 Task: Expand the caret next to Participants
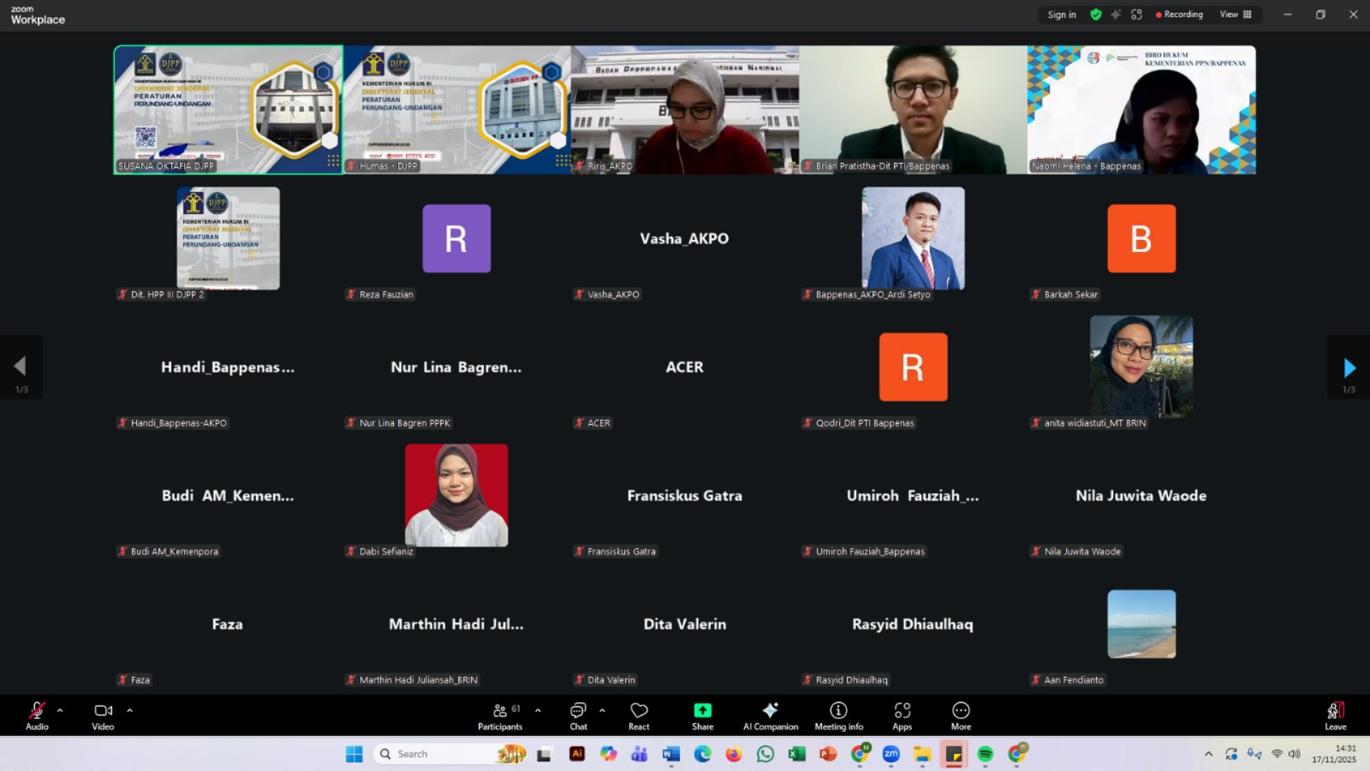point(538,710)
